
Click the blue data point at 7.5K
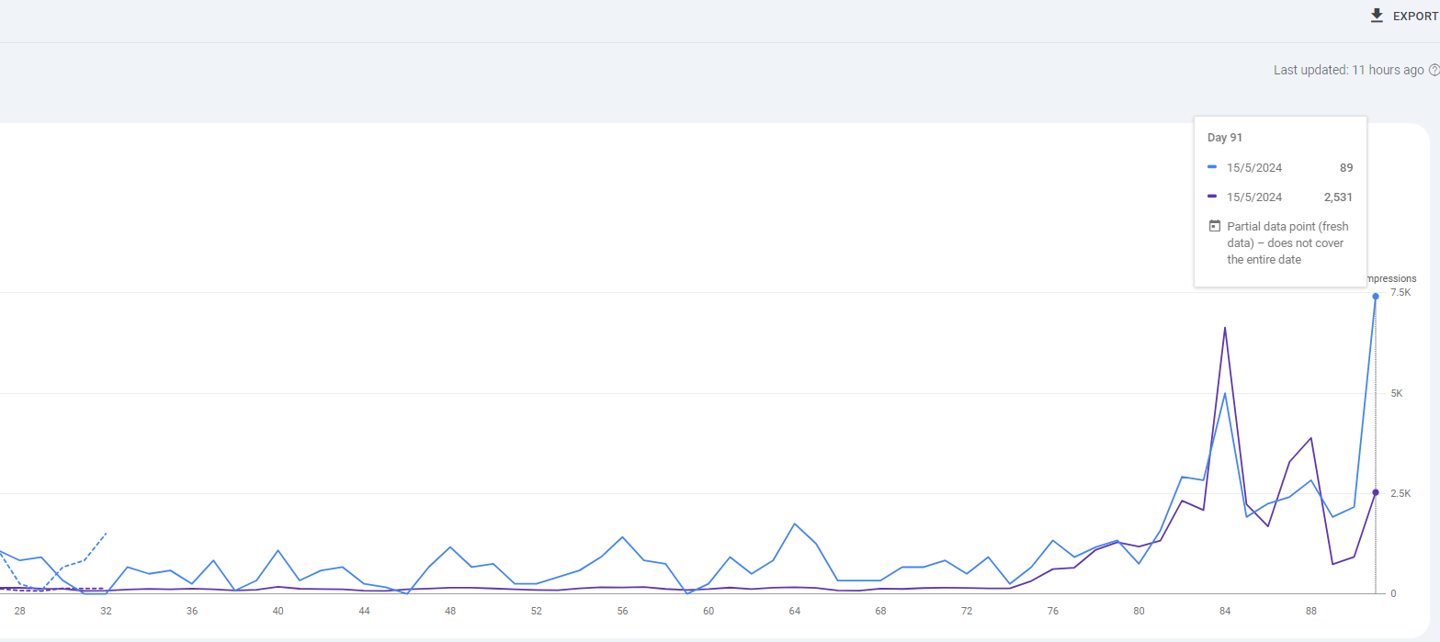click(1376, 296)
